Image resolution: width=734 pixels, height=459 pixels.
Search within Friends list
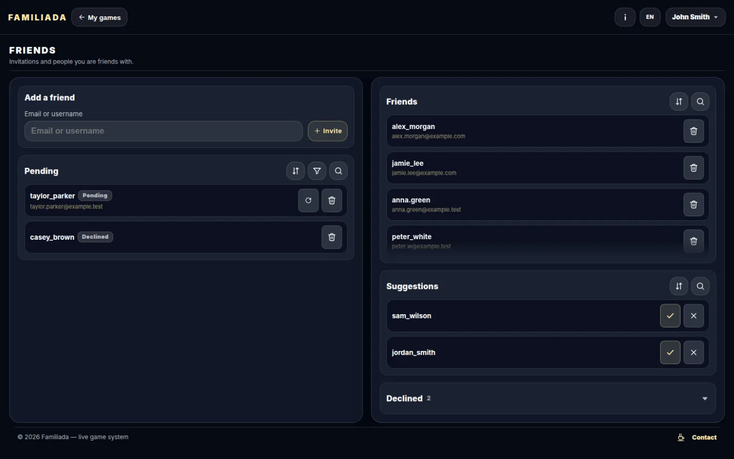700,102
